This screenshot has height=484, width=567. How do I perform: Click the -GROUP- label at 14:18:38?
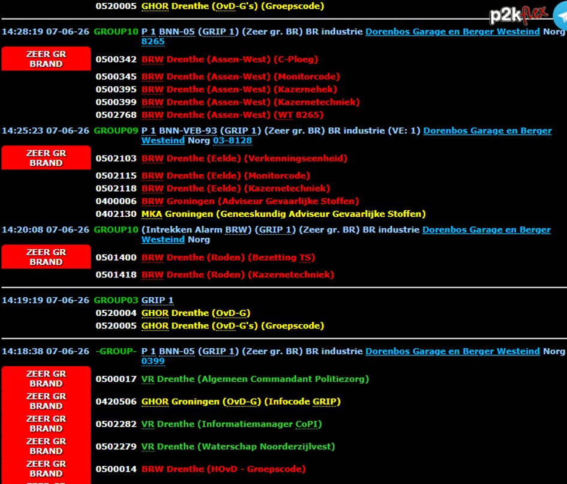116,351
